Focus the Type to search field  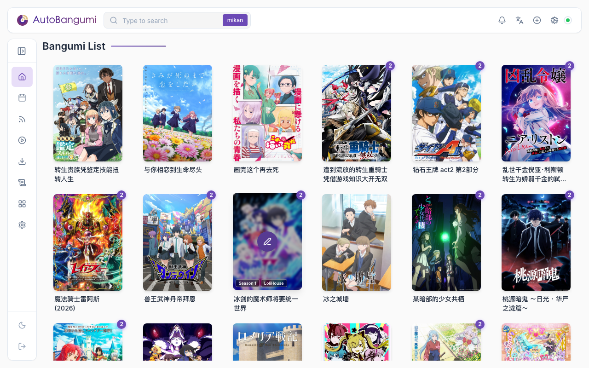[x=170, y=20]
